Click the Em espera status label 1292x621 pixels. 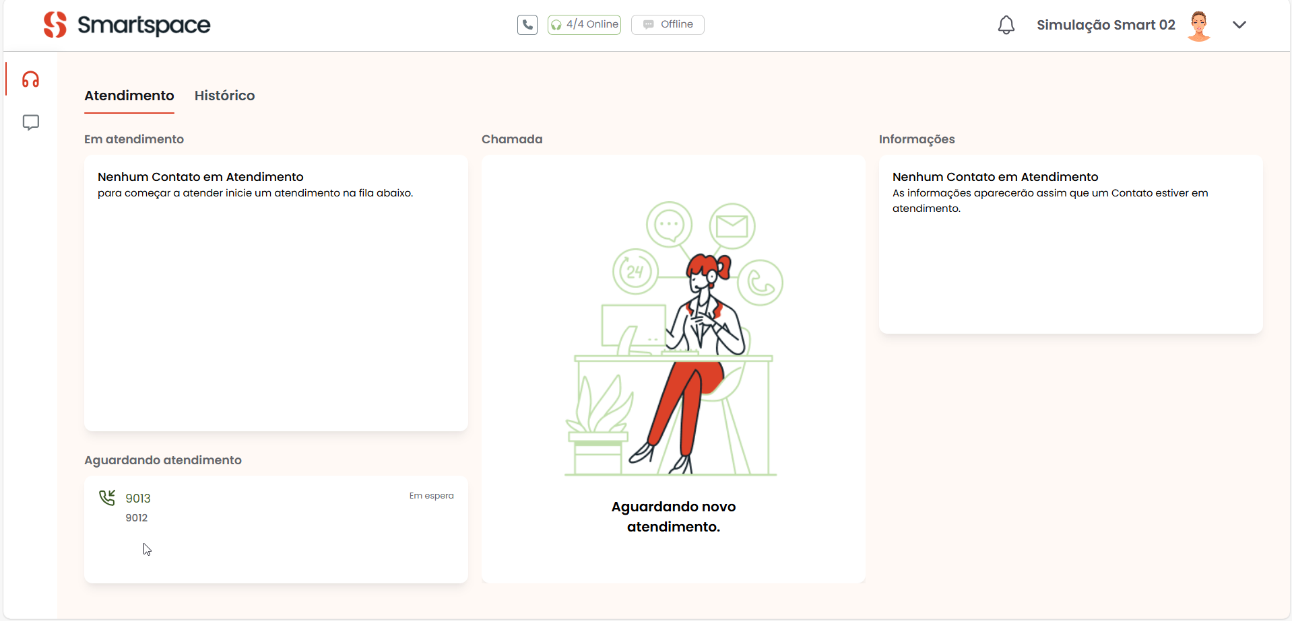(x=431, y=496)
